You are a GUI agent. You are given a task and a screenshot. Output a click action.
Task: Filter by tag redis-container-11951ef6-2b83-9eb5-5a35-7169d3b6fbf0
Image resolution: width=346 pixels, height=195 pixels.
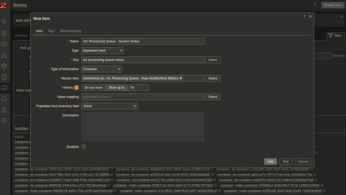pyautogui.click(x=273, y=191)
